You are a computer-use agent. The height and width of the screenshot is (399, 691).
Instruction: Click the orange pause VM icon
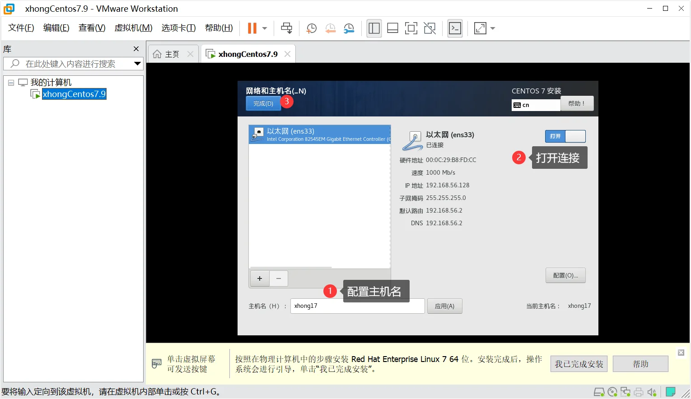[x=252, y=28]
